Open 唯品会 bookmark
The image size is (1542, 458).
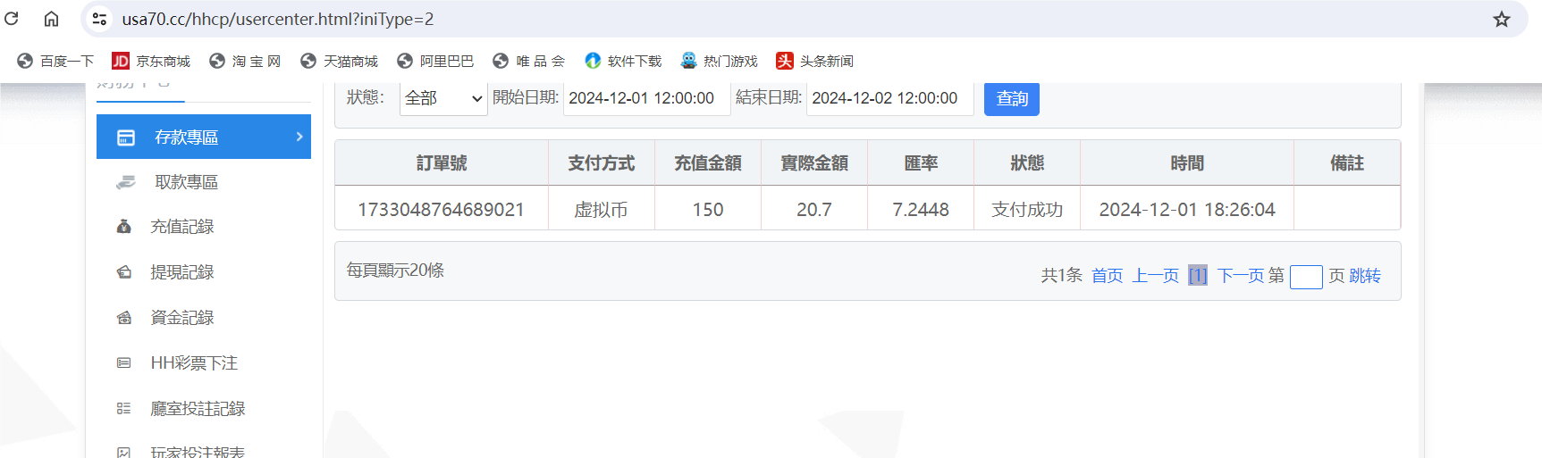pos(529,61)
